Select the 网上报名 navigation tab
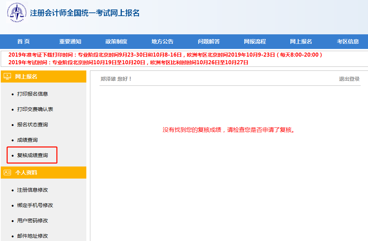Viewport: 368px width, 241px height. tap(301, 41)
